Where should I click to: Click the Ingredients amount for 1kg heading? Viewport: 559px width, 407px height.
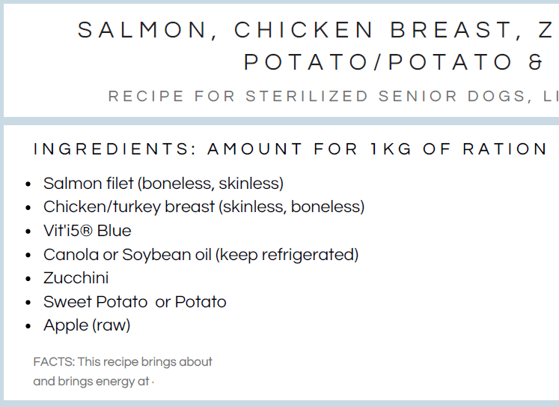click(x=290, y=149)
